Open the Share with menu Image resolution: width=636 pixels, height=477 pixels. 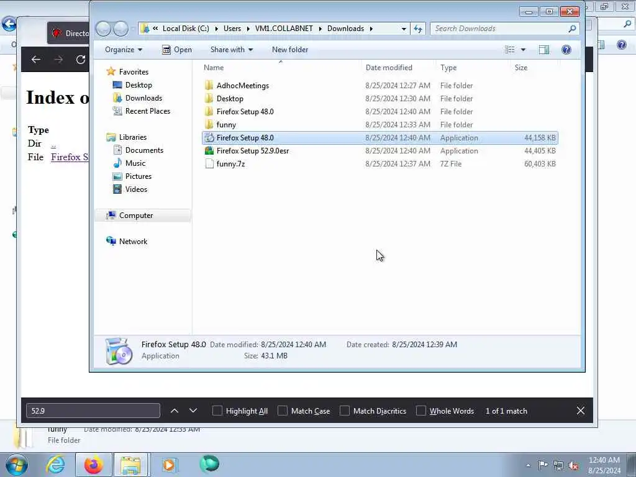(x=232, y=50)
